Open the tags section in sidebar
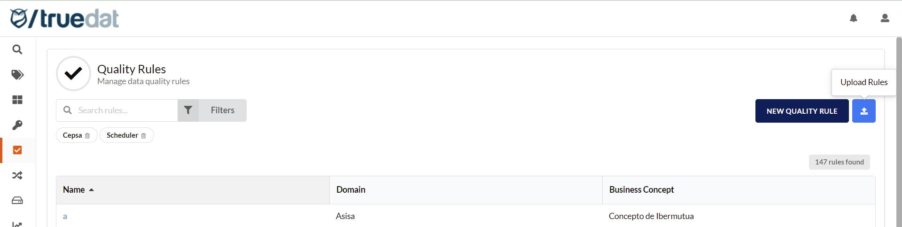Viewport: 902px width, 227px height. tap(17, 75)
